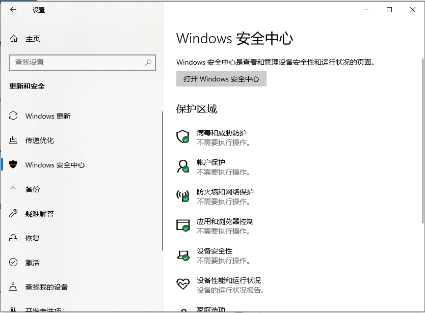This screenshot has width=425, height=313.
Task: Select Windows 安全中心 in the sidebar
Action: (55, 165)
